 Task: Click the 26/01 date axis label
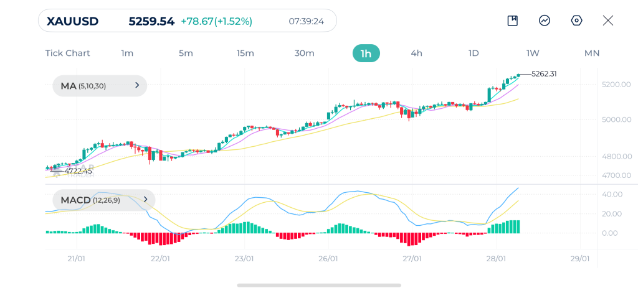(328, 259)
